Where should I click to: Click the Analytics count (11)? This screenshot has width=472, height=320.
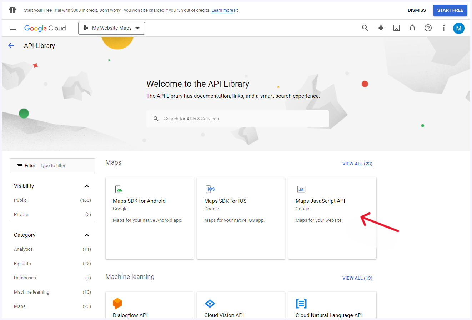coord(87,249)
